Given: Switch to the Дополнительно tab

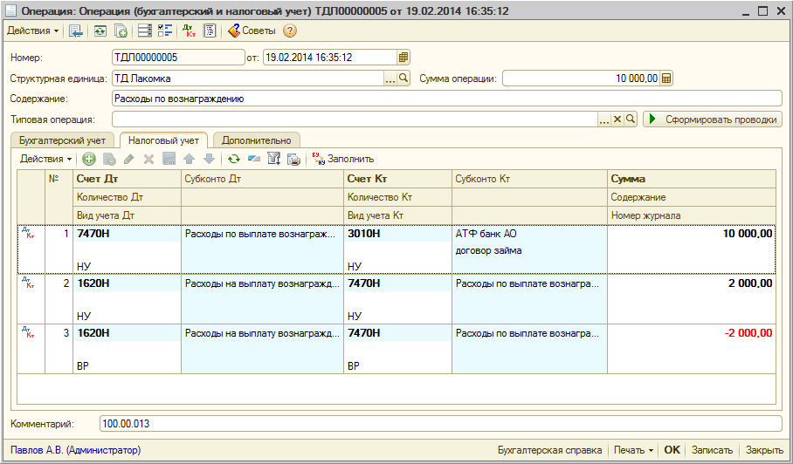Looking at the screenshot, I should pos(256,140).
